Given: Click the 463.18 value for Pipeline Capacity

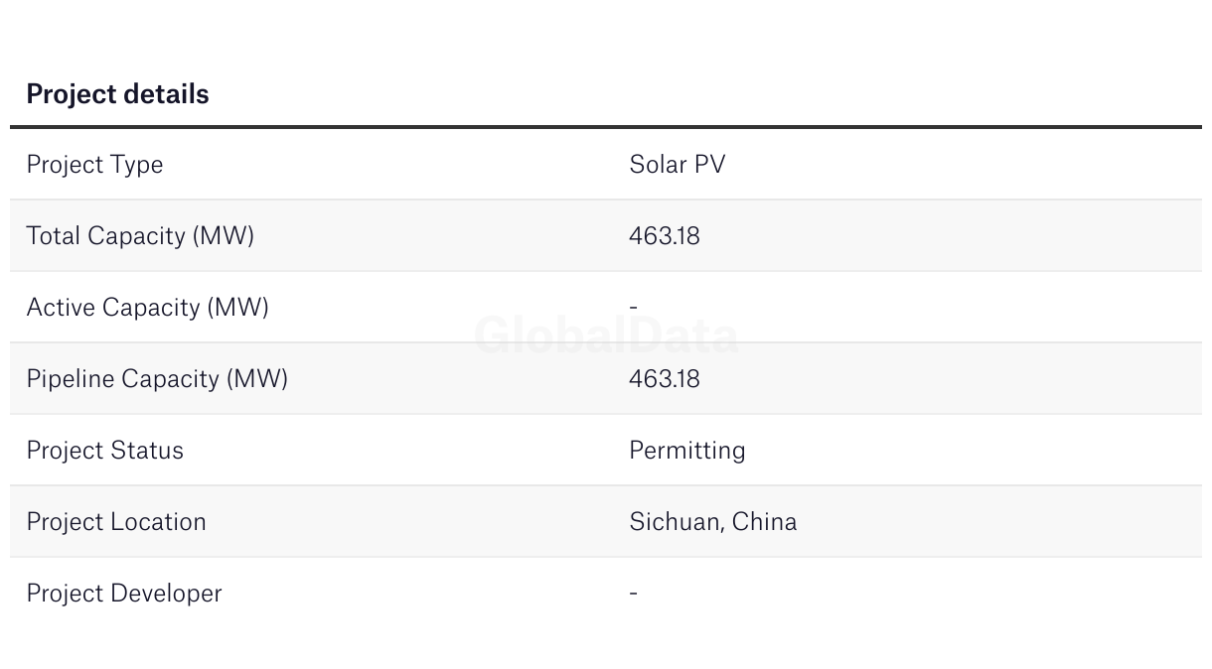Looking at the screenshot, I should [665, 379].
